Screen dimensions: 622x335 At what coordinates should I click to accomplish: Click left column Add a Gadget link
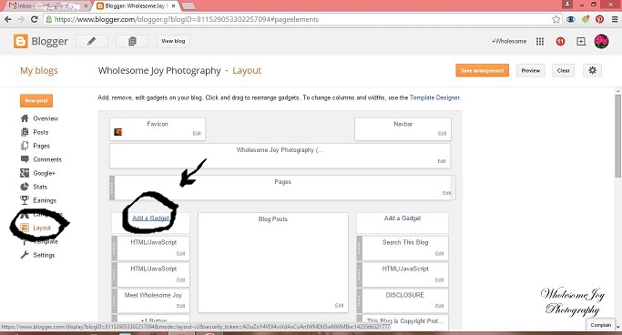(x=151, y=218)
